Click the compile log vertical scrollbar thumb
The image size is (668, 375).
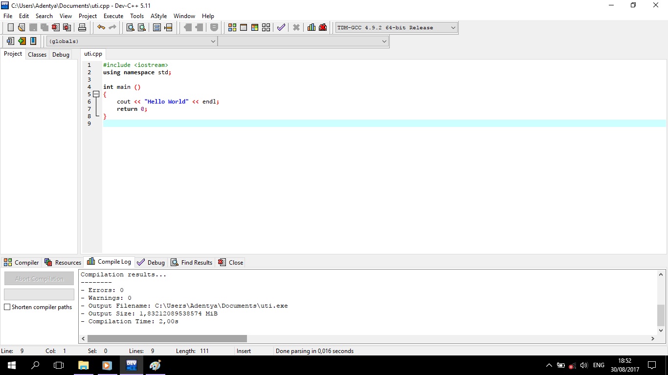[661, 315]
